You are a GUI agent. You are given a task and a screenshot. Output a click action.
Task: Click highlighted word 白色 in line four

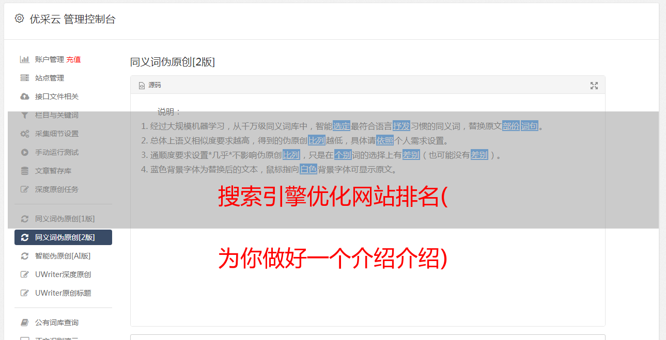[308, 169]
